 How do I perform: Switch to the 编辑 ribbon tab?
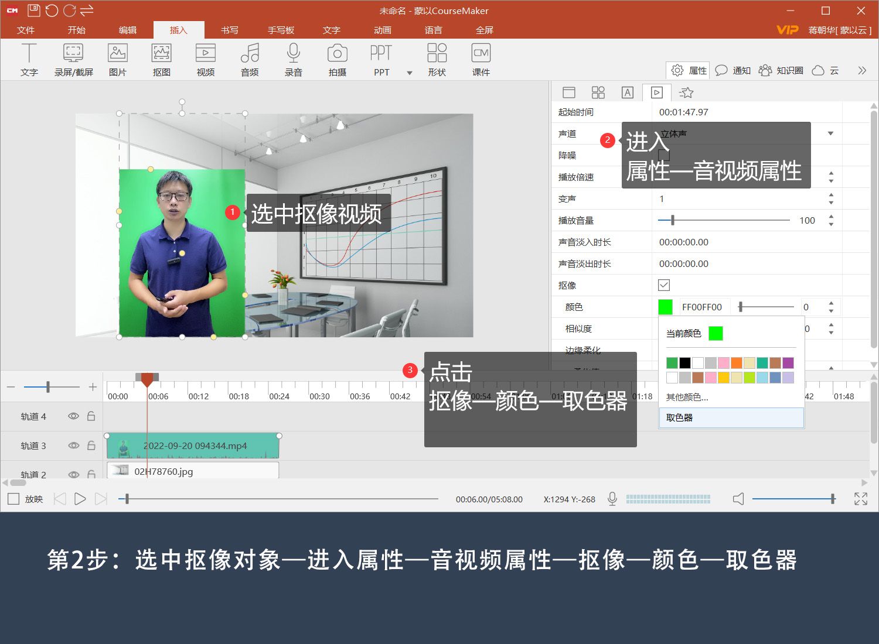128,30
